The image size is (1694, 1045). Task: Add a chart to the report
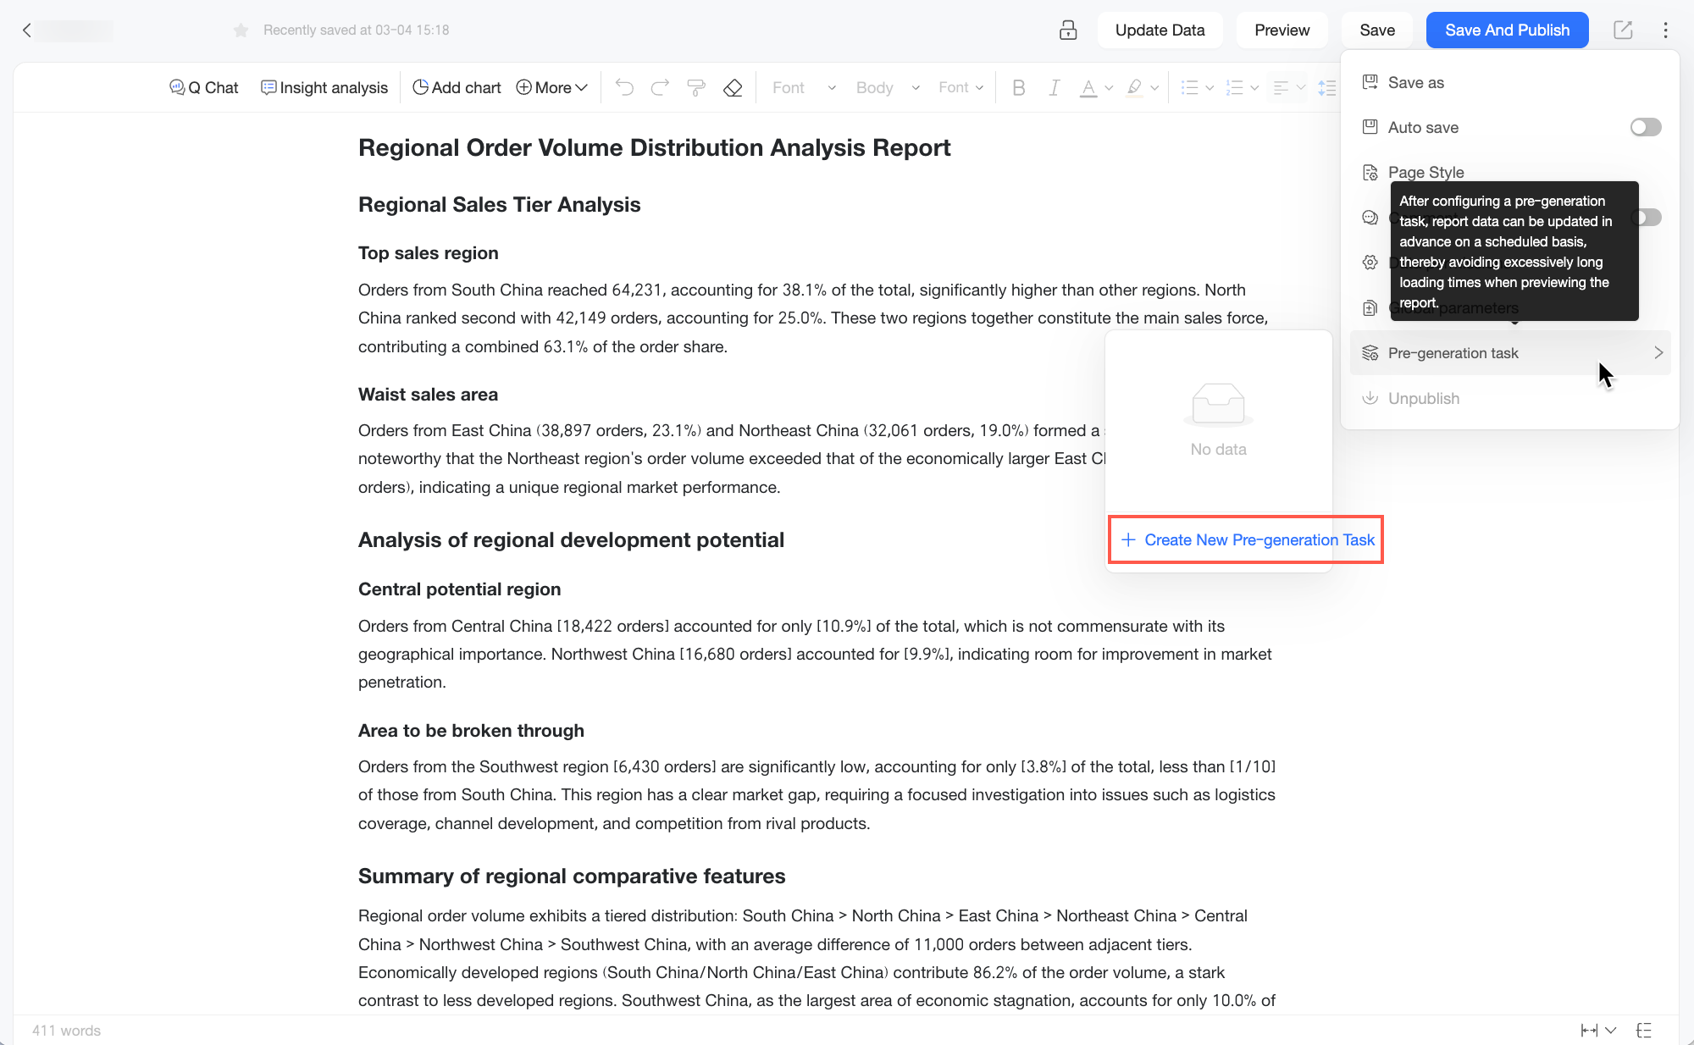(x=457, y=87)
